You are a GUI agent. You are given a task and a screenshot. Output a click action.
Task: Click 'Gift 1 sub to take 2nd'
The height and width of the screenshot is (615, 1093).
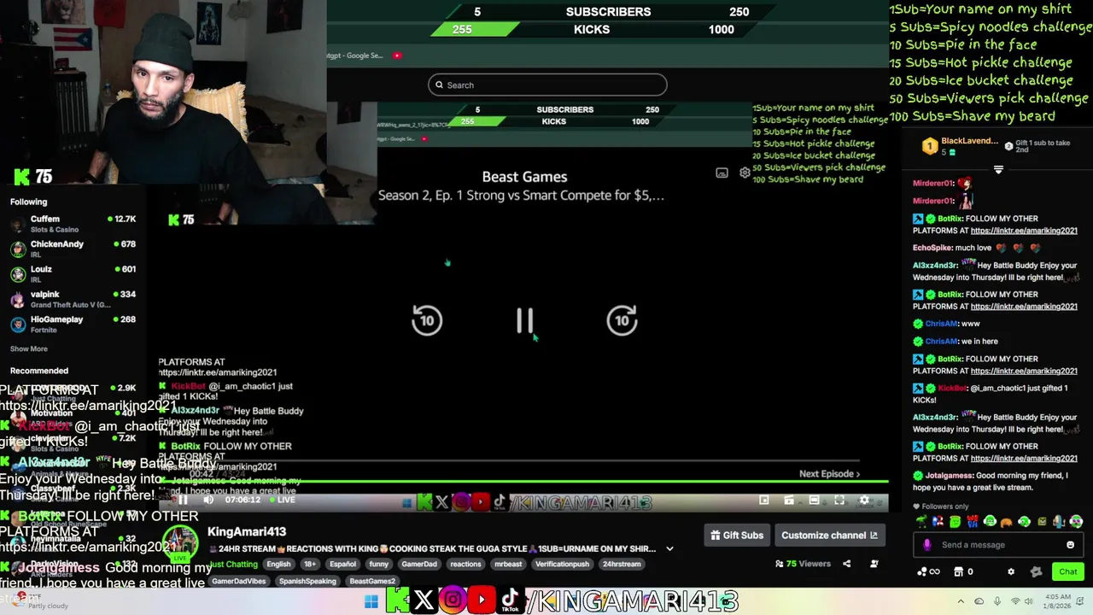(x=1037, y=146)
